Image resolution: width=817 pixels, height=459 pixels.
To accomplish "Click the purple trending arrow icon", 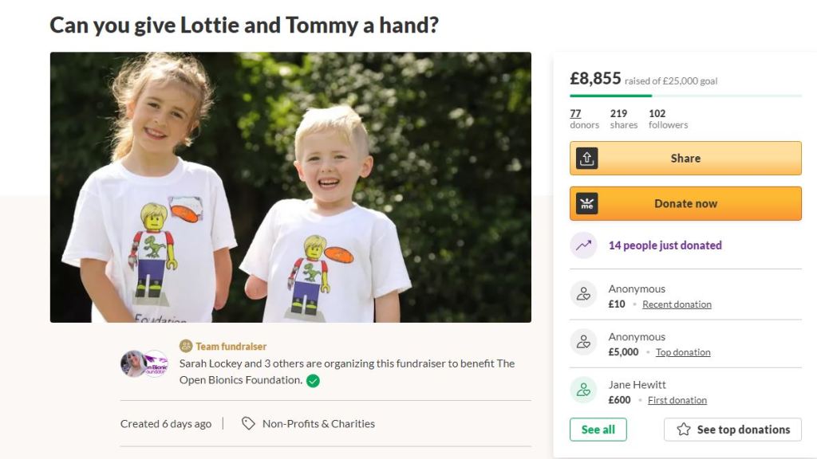I will (584, 245).
